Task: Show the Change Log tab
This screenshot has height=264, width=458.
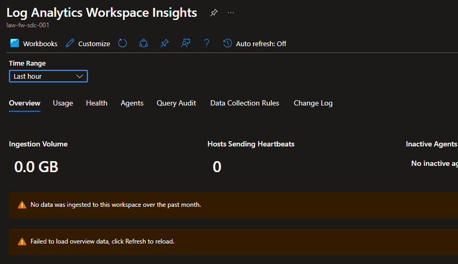Action: coord(313,103)
